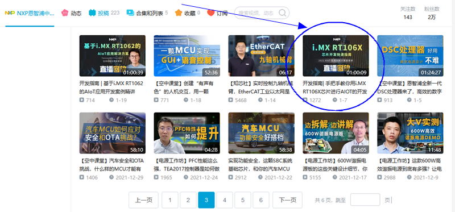View the 关注数 143 following count

tap(408, 13)
